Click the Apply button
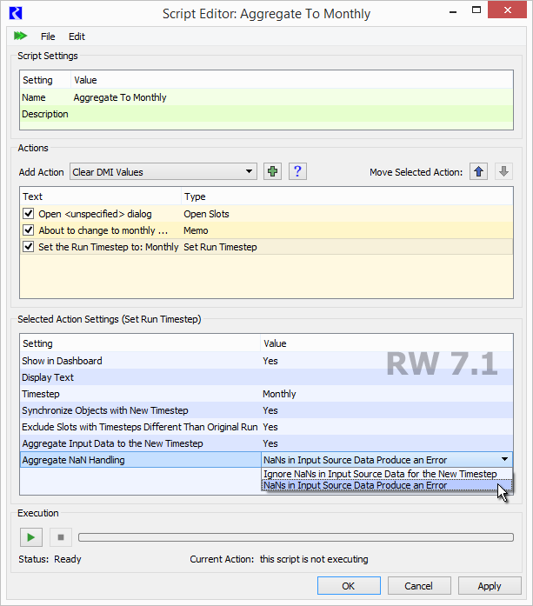 click(490, 586)
